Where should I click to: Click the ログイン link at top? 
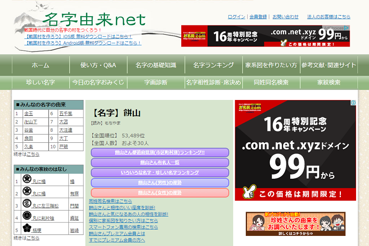236,17
